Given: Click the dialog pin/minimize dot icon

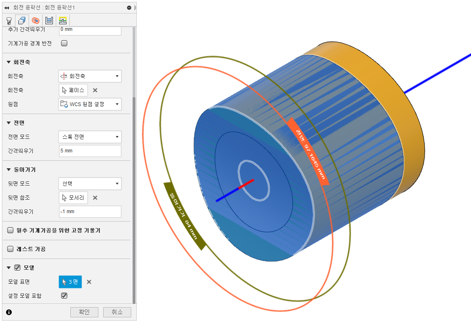Looking at the screenshot, I should tap(129, 7).
